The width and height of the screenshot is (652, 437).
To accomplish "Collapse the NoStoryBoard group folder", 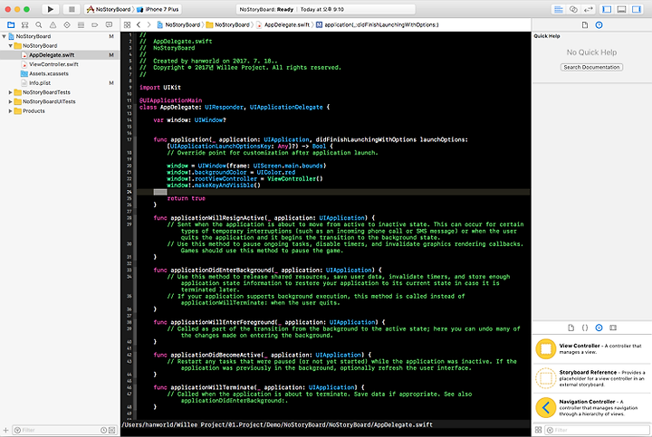I will [10, 46].
